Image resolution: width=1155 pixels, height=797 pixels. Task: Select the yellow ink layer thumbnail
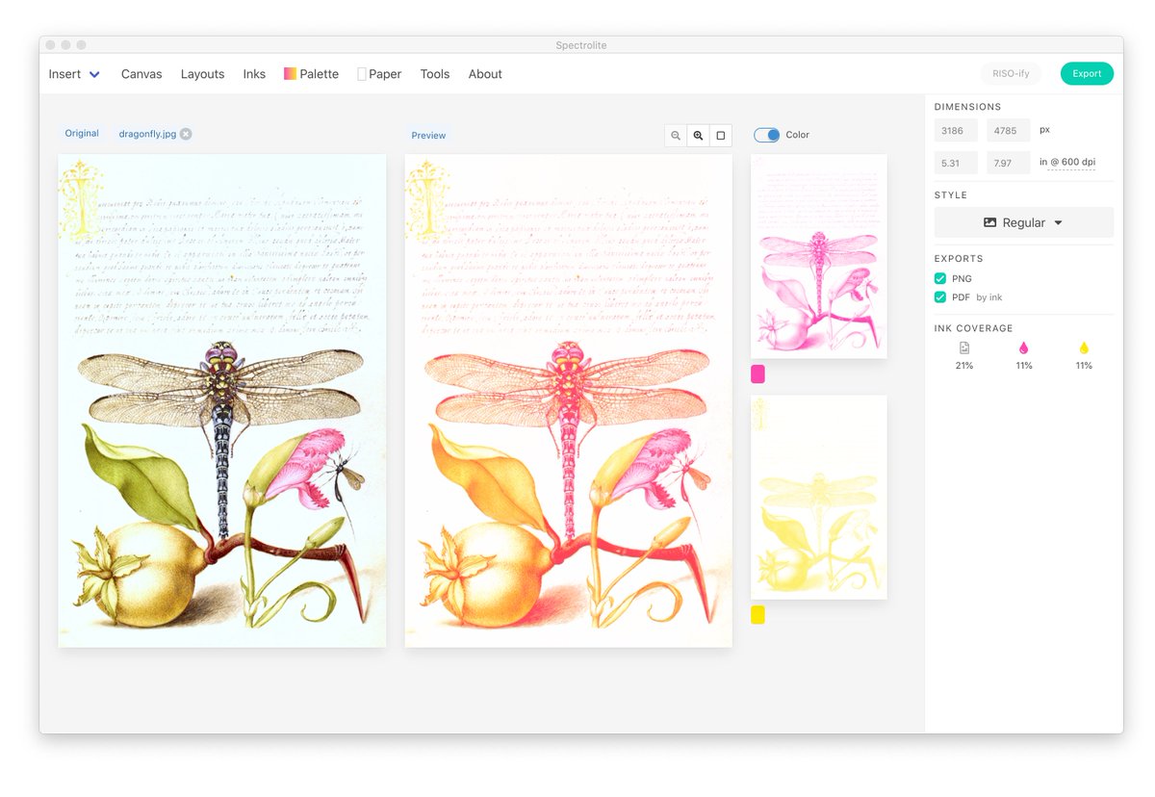[x=818, y=497]
